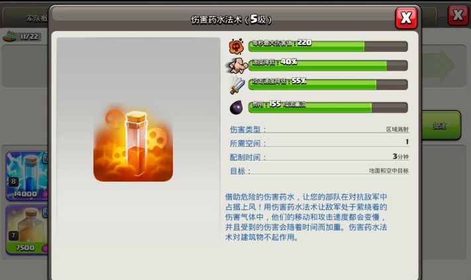This screenshot has height=280, width=471.
Task: Close the Poison Spell info dialog
Action: point(406,18)
